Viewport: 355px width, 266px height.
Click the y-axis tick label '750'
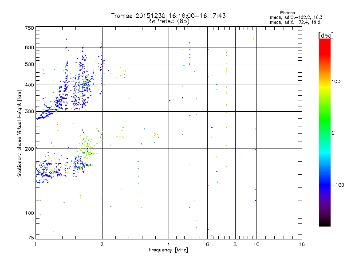coord(29,28)
